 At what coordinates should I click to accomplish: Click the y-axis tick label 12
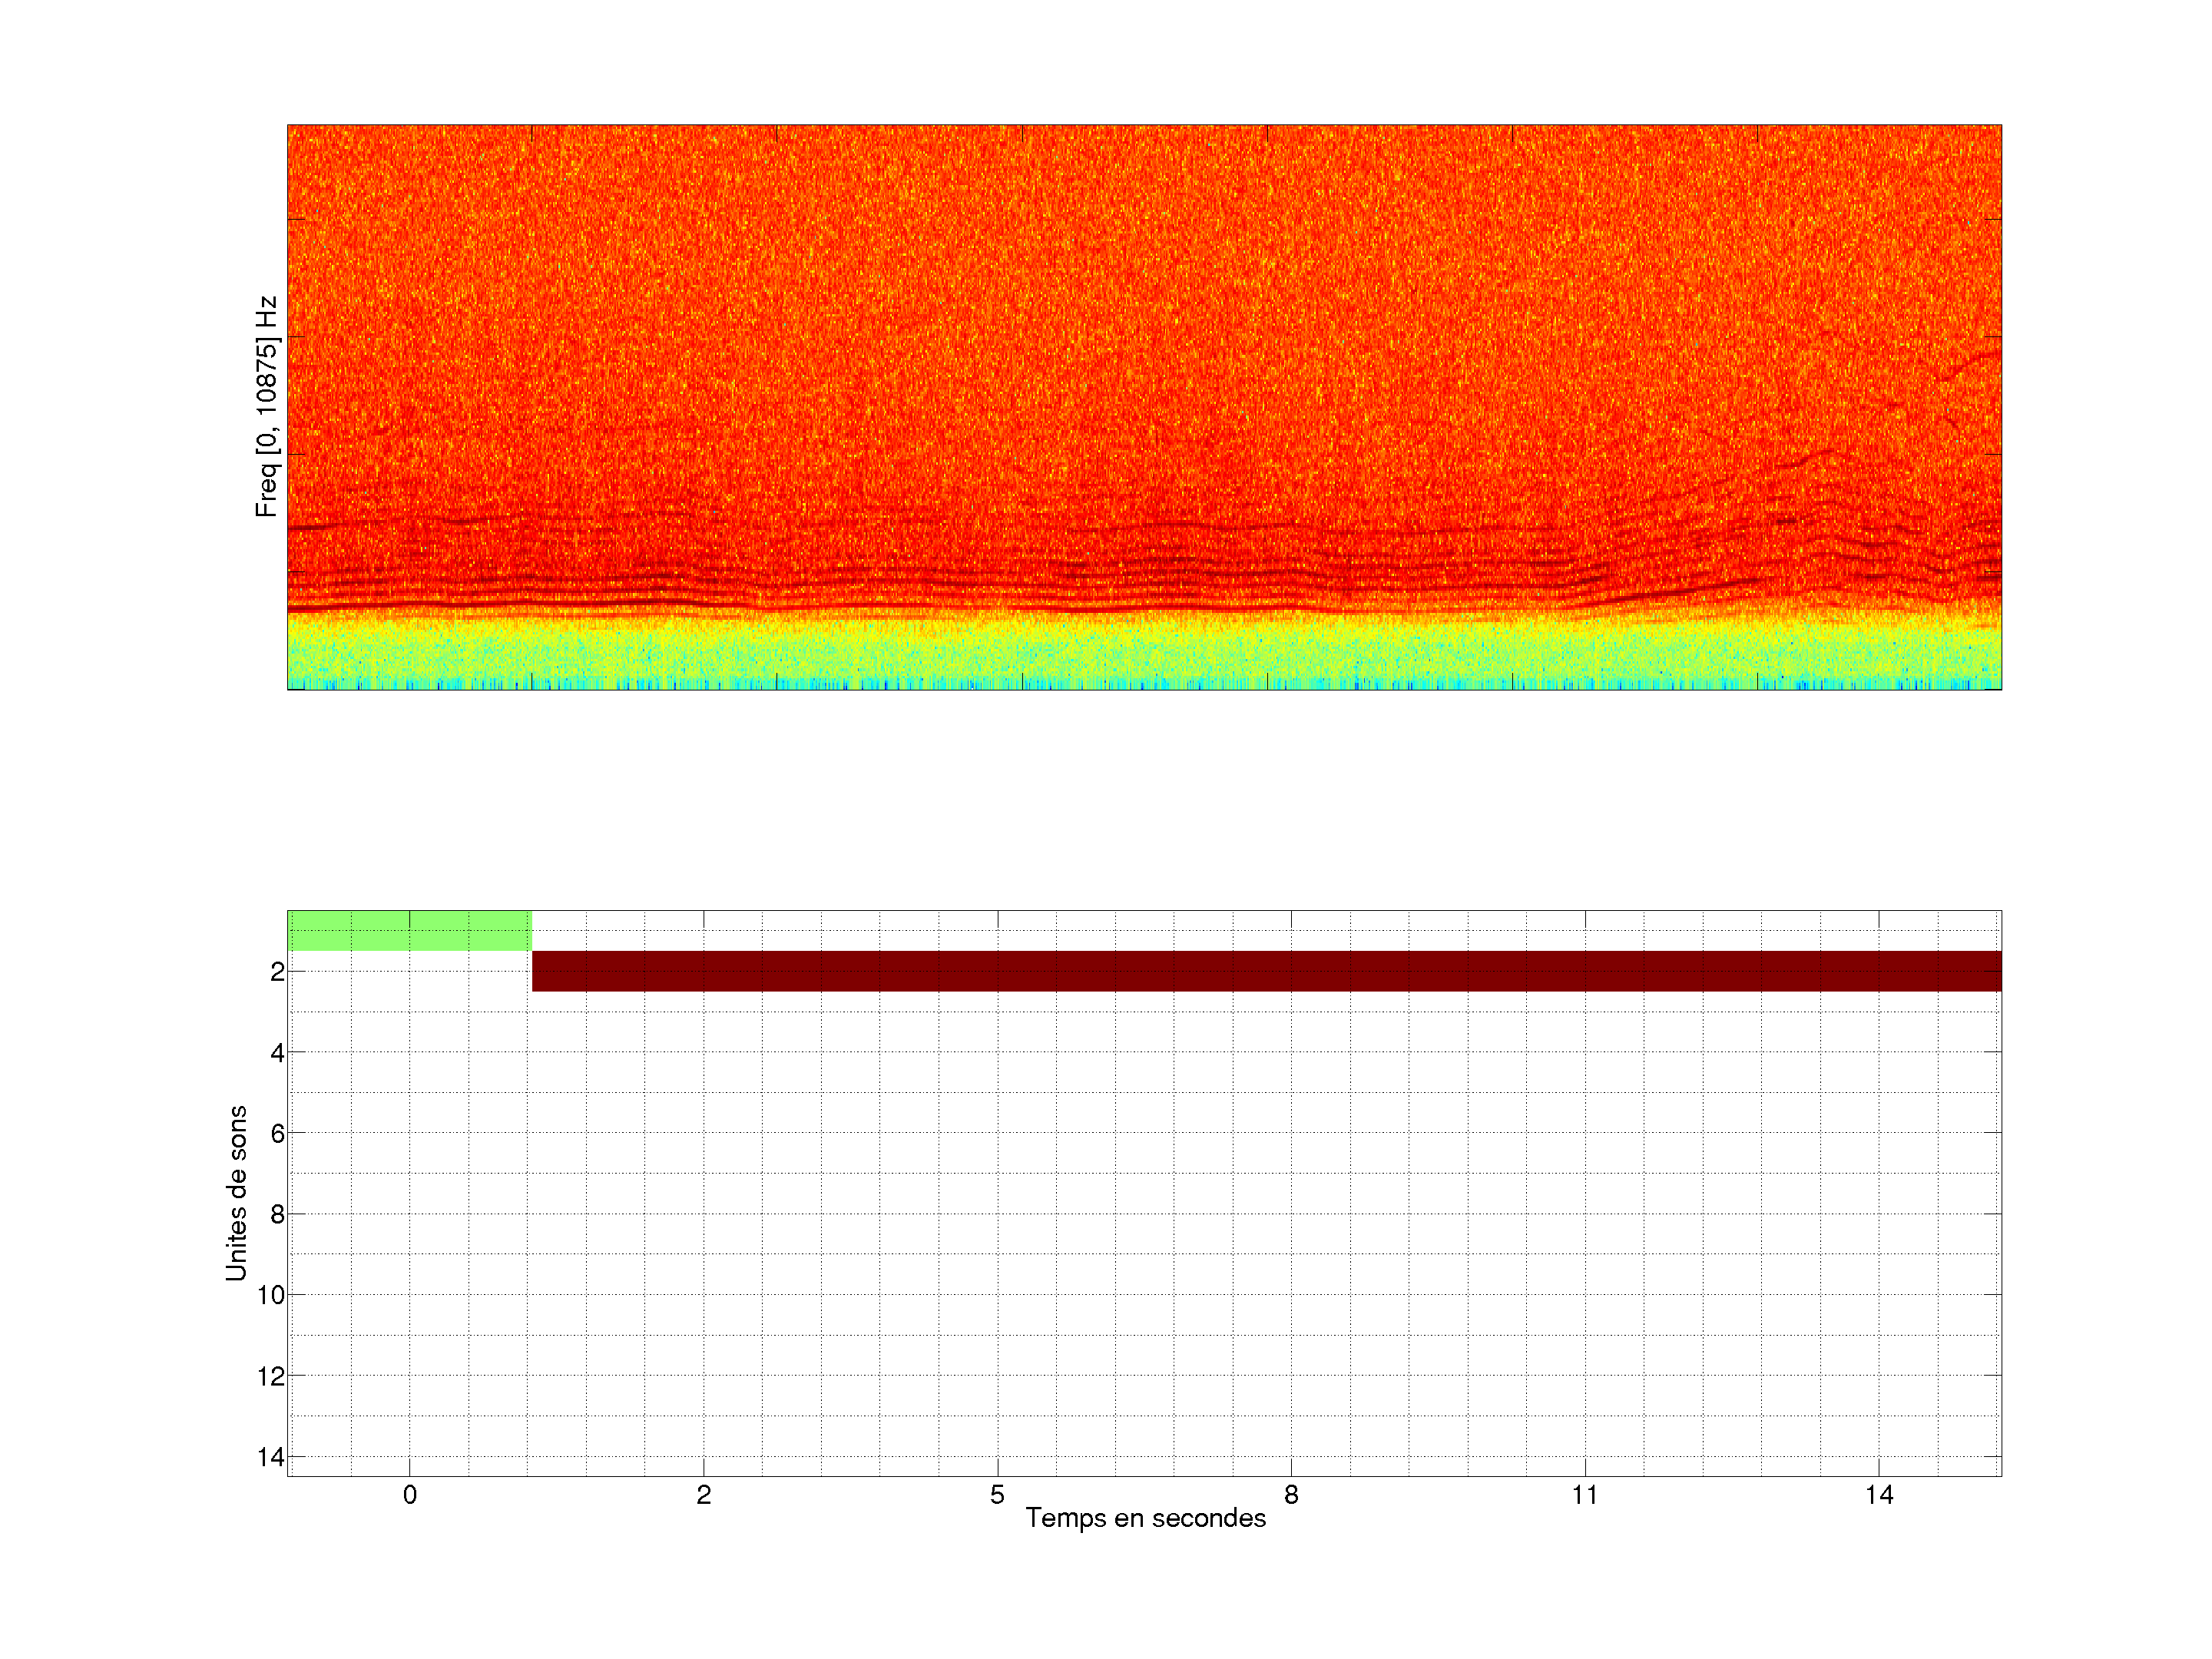(x=271, y=1376)
